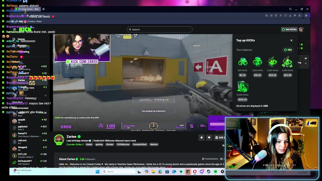This screenshot has width=322, height=181.
Task: Switch to the Zariee Stream browser tab
Action: tap(27, 9)
